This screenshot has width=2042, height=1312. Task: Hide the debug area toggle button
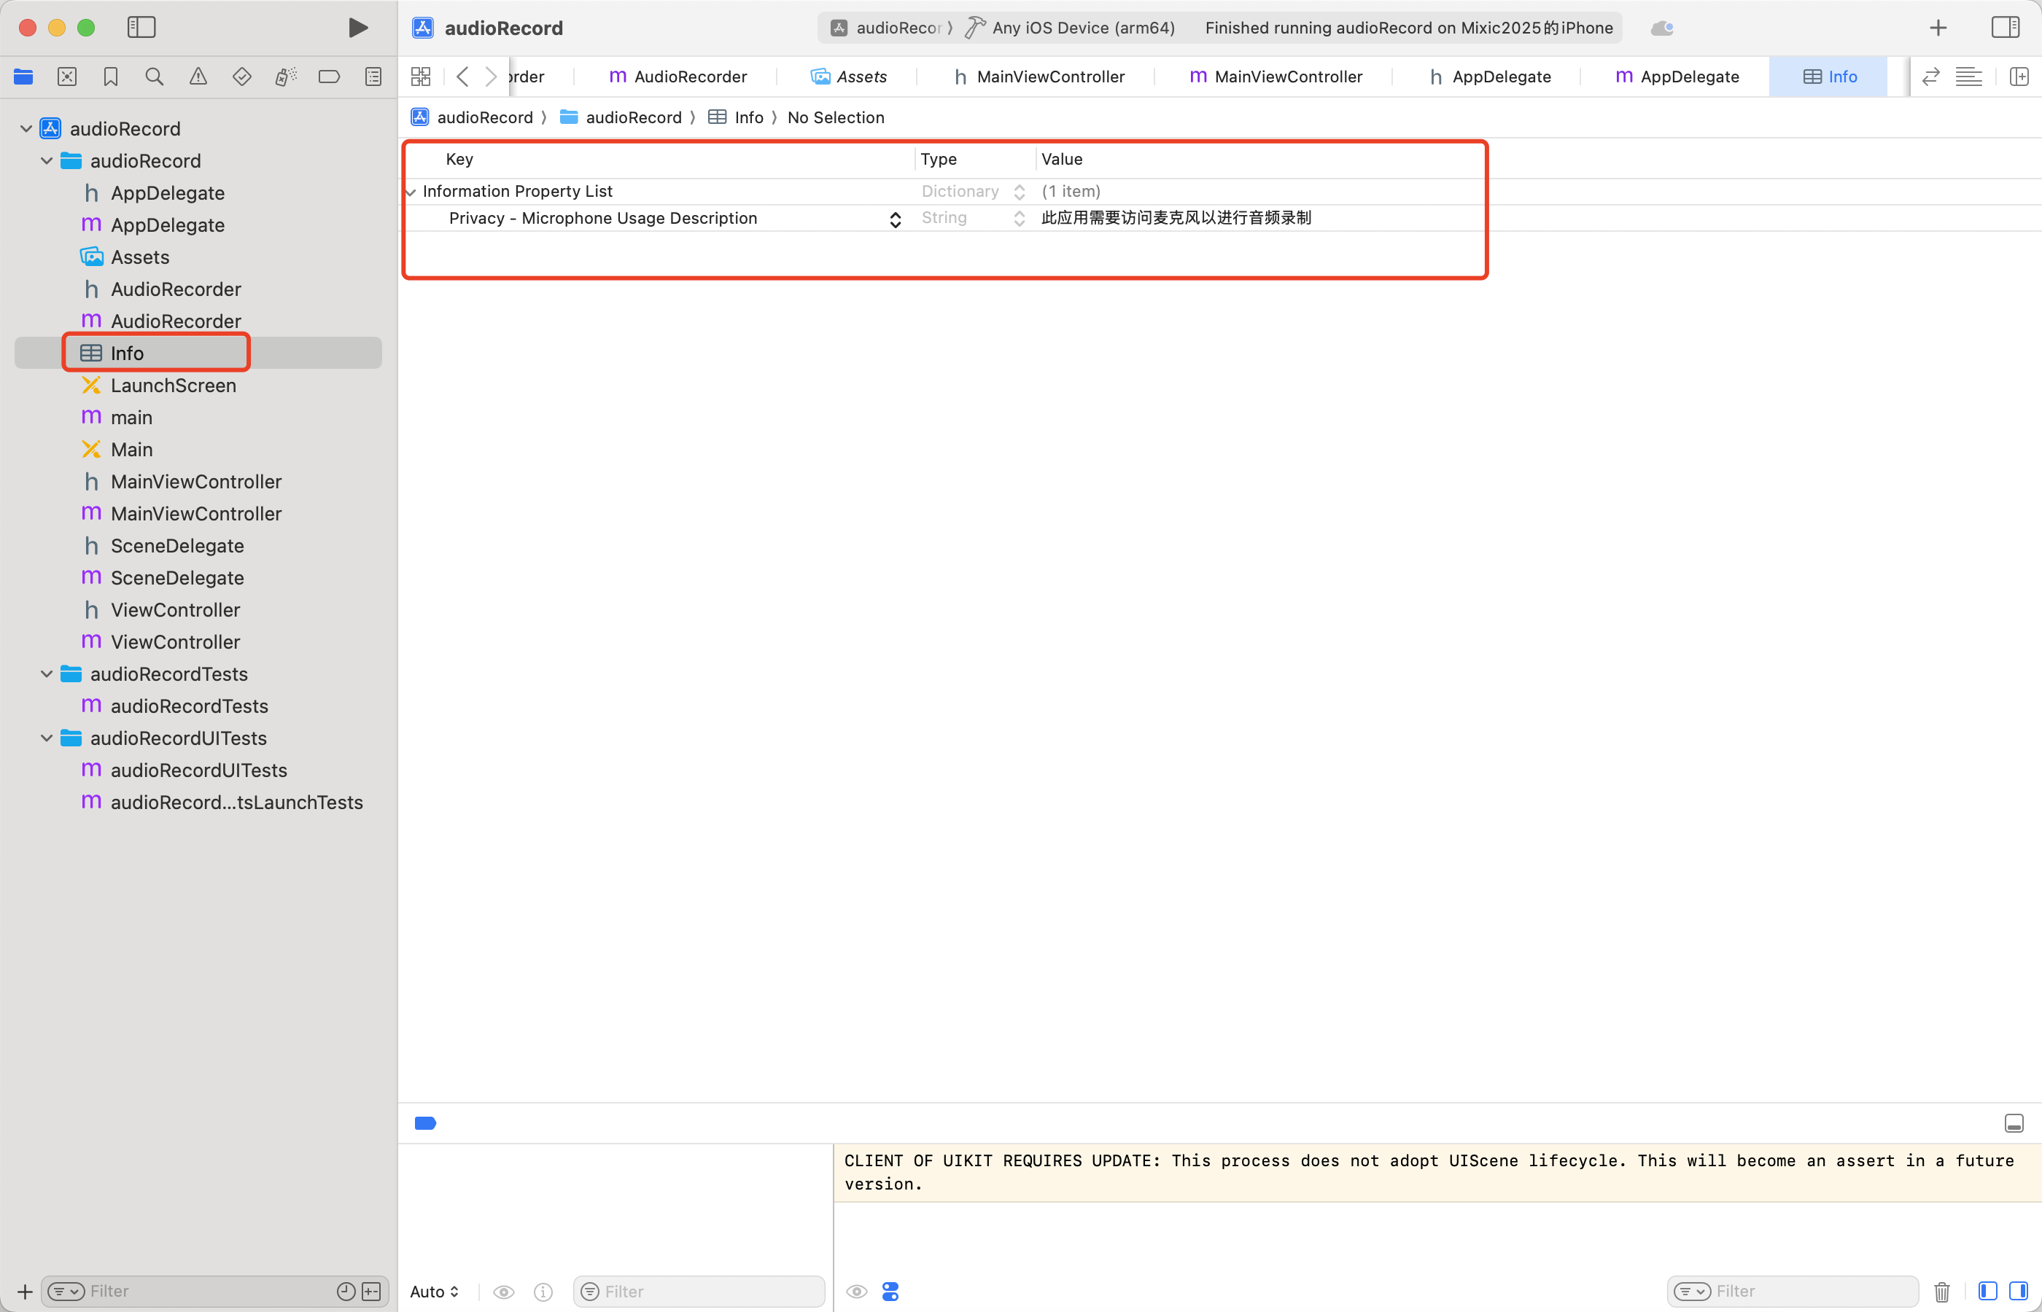click(x=2013, y=1123)
